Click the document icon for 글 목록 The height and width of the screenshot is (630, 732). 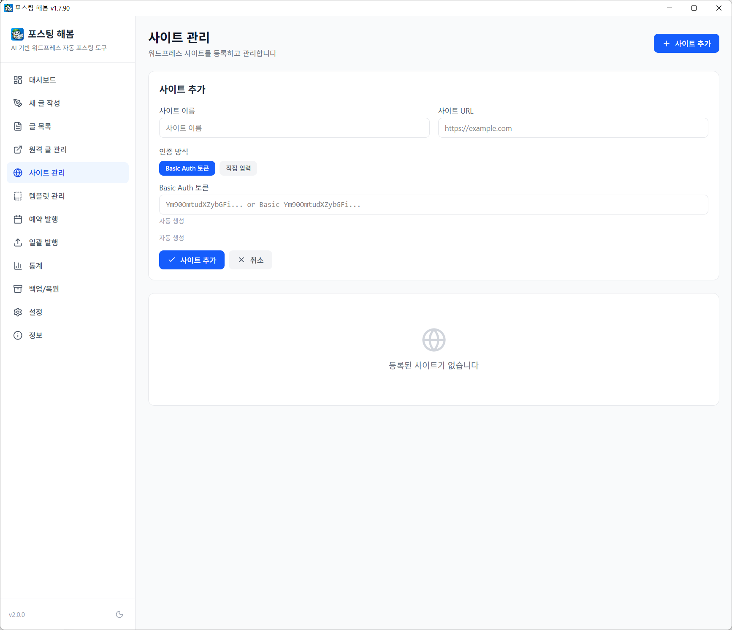point(18,126)
